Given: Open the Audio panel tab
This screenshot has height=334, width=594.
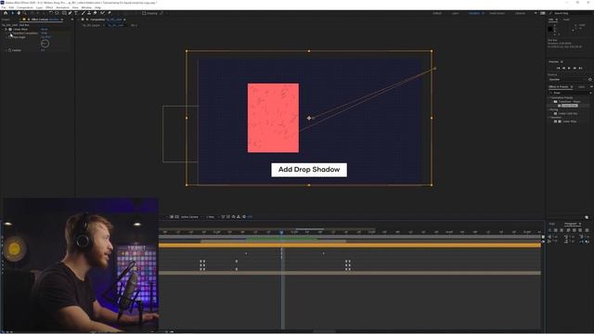Looking at the screenshot, I should 566,19.
